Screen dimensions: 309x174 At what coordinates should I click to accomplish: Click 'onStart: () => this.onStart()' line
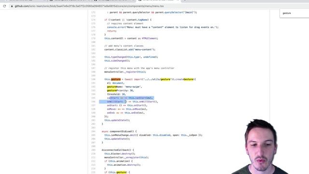127,105
